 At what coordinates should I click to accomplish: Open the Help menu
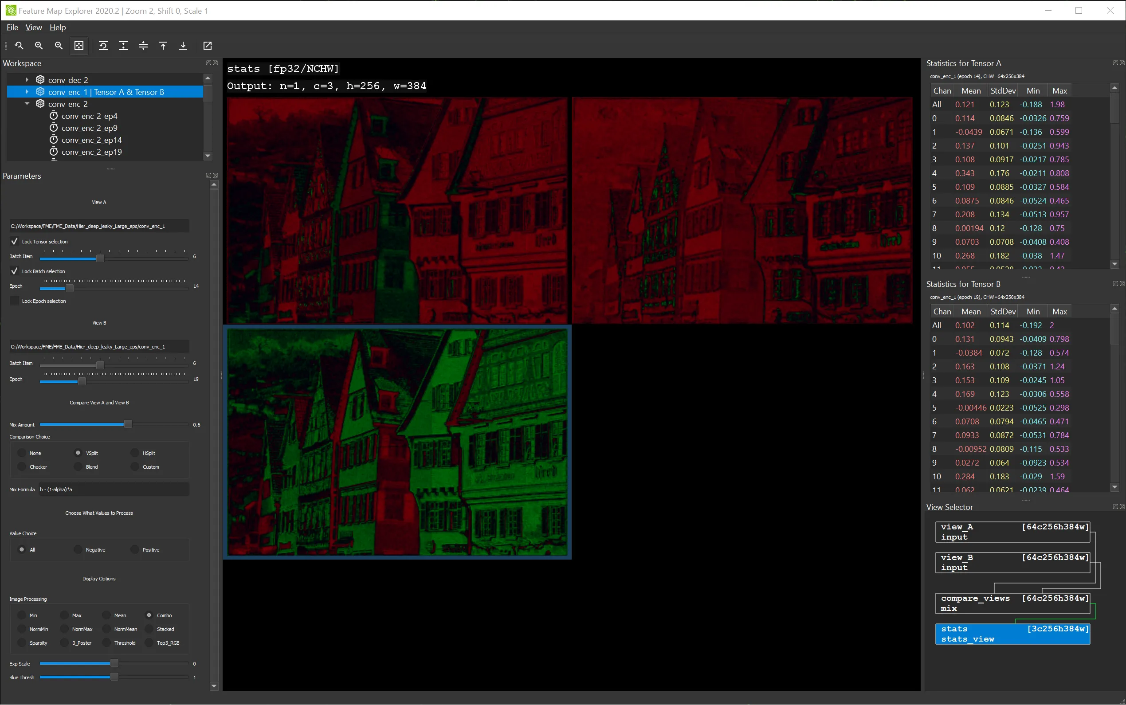click(x=57, y=27)
